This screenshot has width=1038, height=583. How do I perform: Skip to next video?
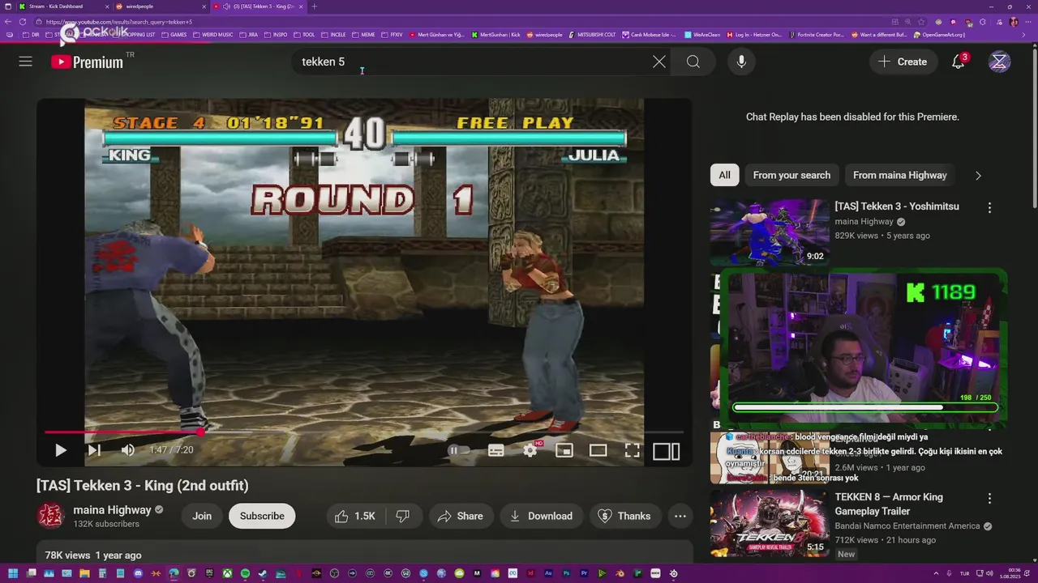click(94, 450)
